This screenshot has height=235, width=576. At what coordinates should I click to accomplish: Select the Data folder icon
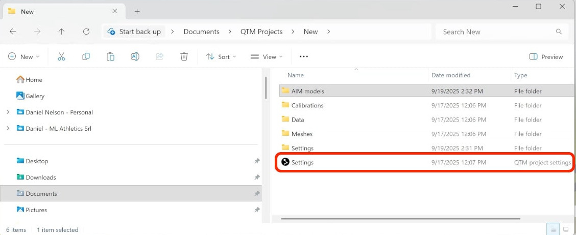click(285, 120)
